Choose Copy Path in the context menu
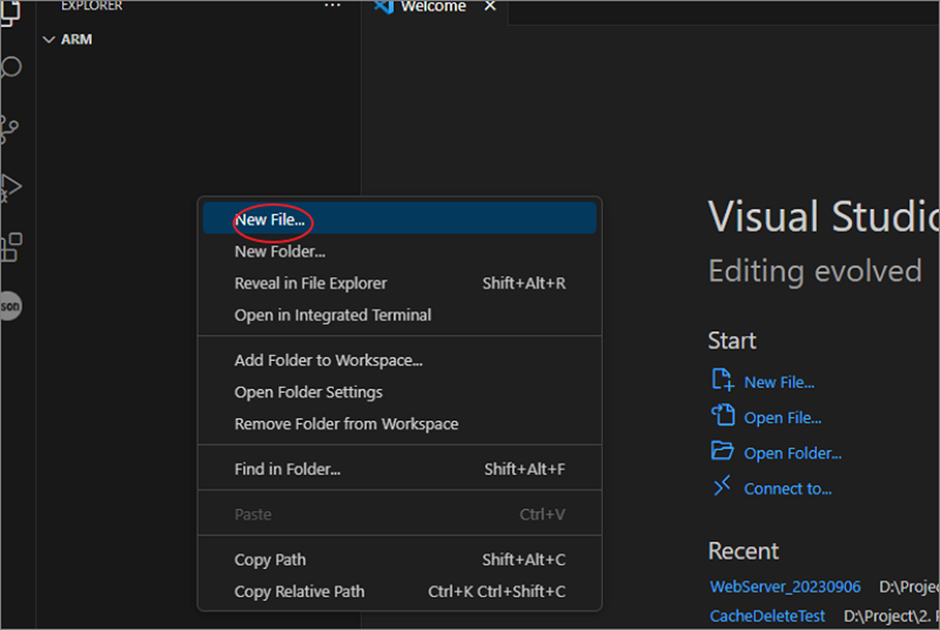 400,560
